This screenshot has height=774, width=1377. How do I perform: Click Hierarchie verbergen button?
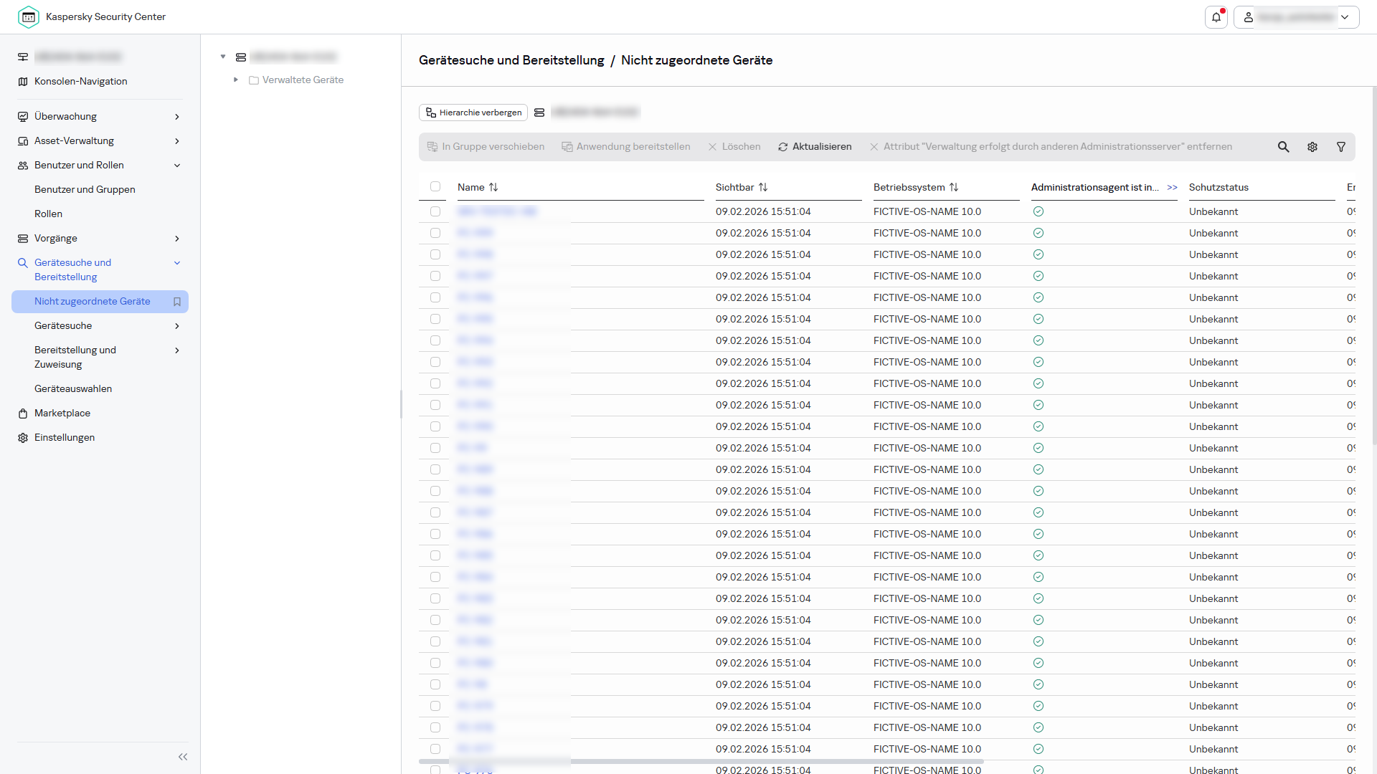point(473,113)
